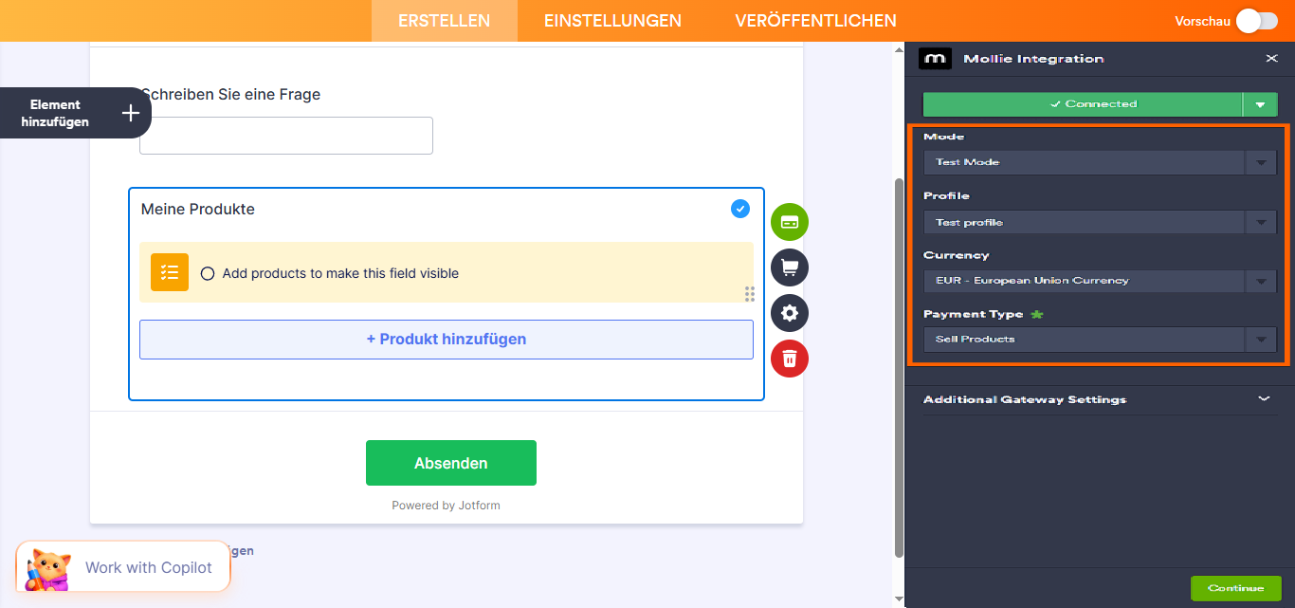Screen dimensions: 1295x608
Task: Click the Mollie logo in the panel header
Action: [x=935, y=58]
